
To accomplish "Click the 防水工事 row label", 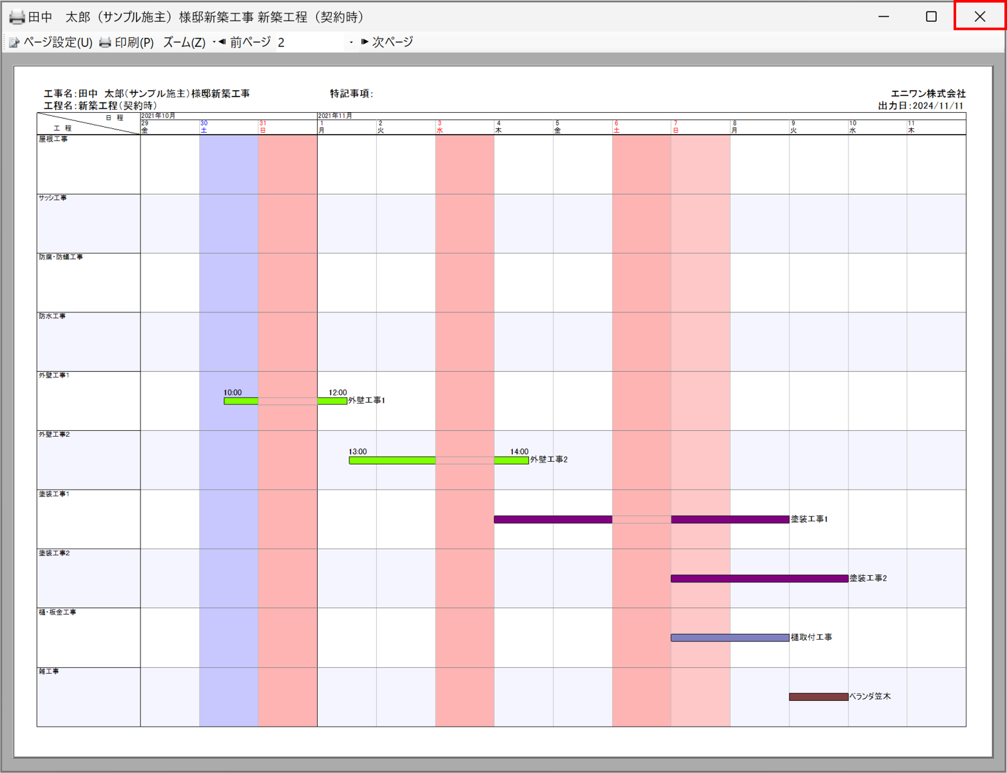I will tap(52, 316).
